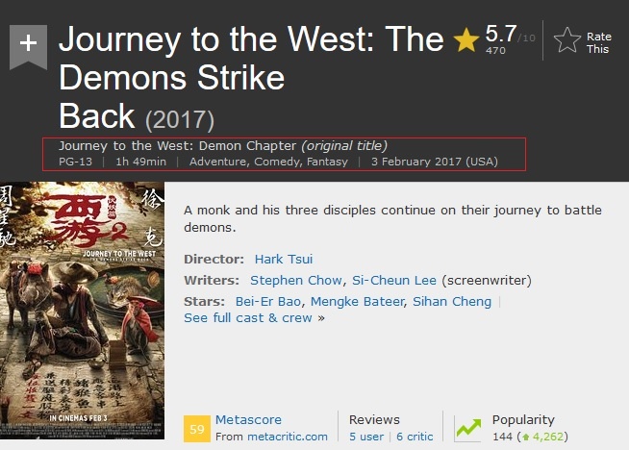
Task: Open writer Stephen Chow's page
Action: click(x=295, y=280)
